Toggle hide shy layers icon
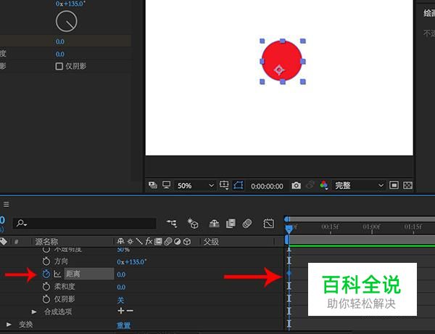This screenshot has width=435, height=334. (214, 224)
